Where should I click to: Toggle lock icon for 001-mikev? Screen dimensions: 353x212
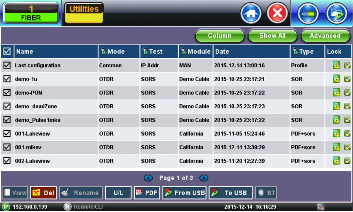pos(336,147)
